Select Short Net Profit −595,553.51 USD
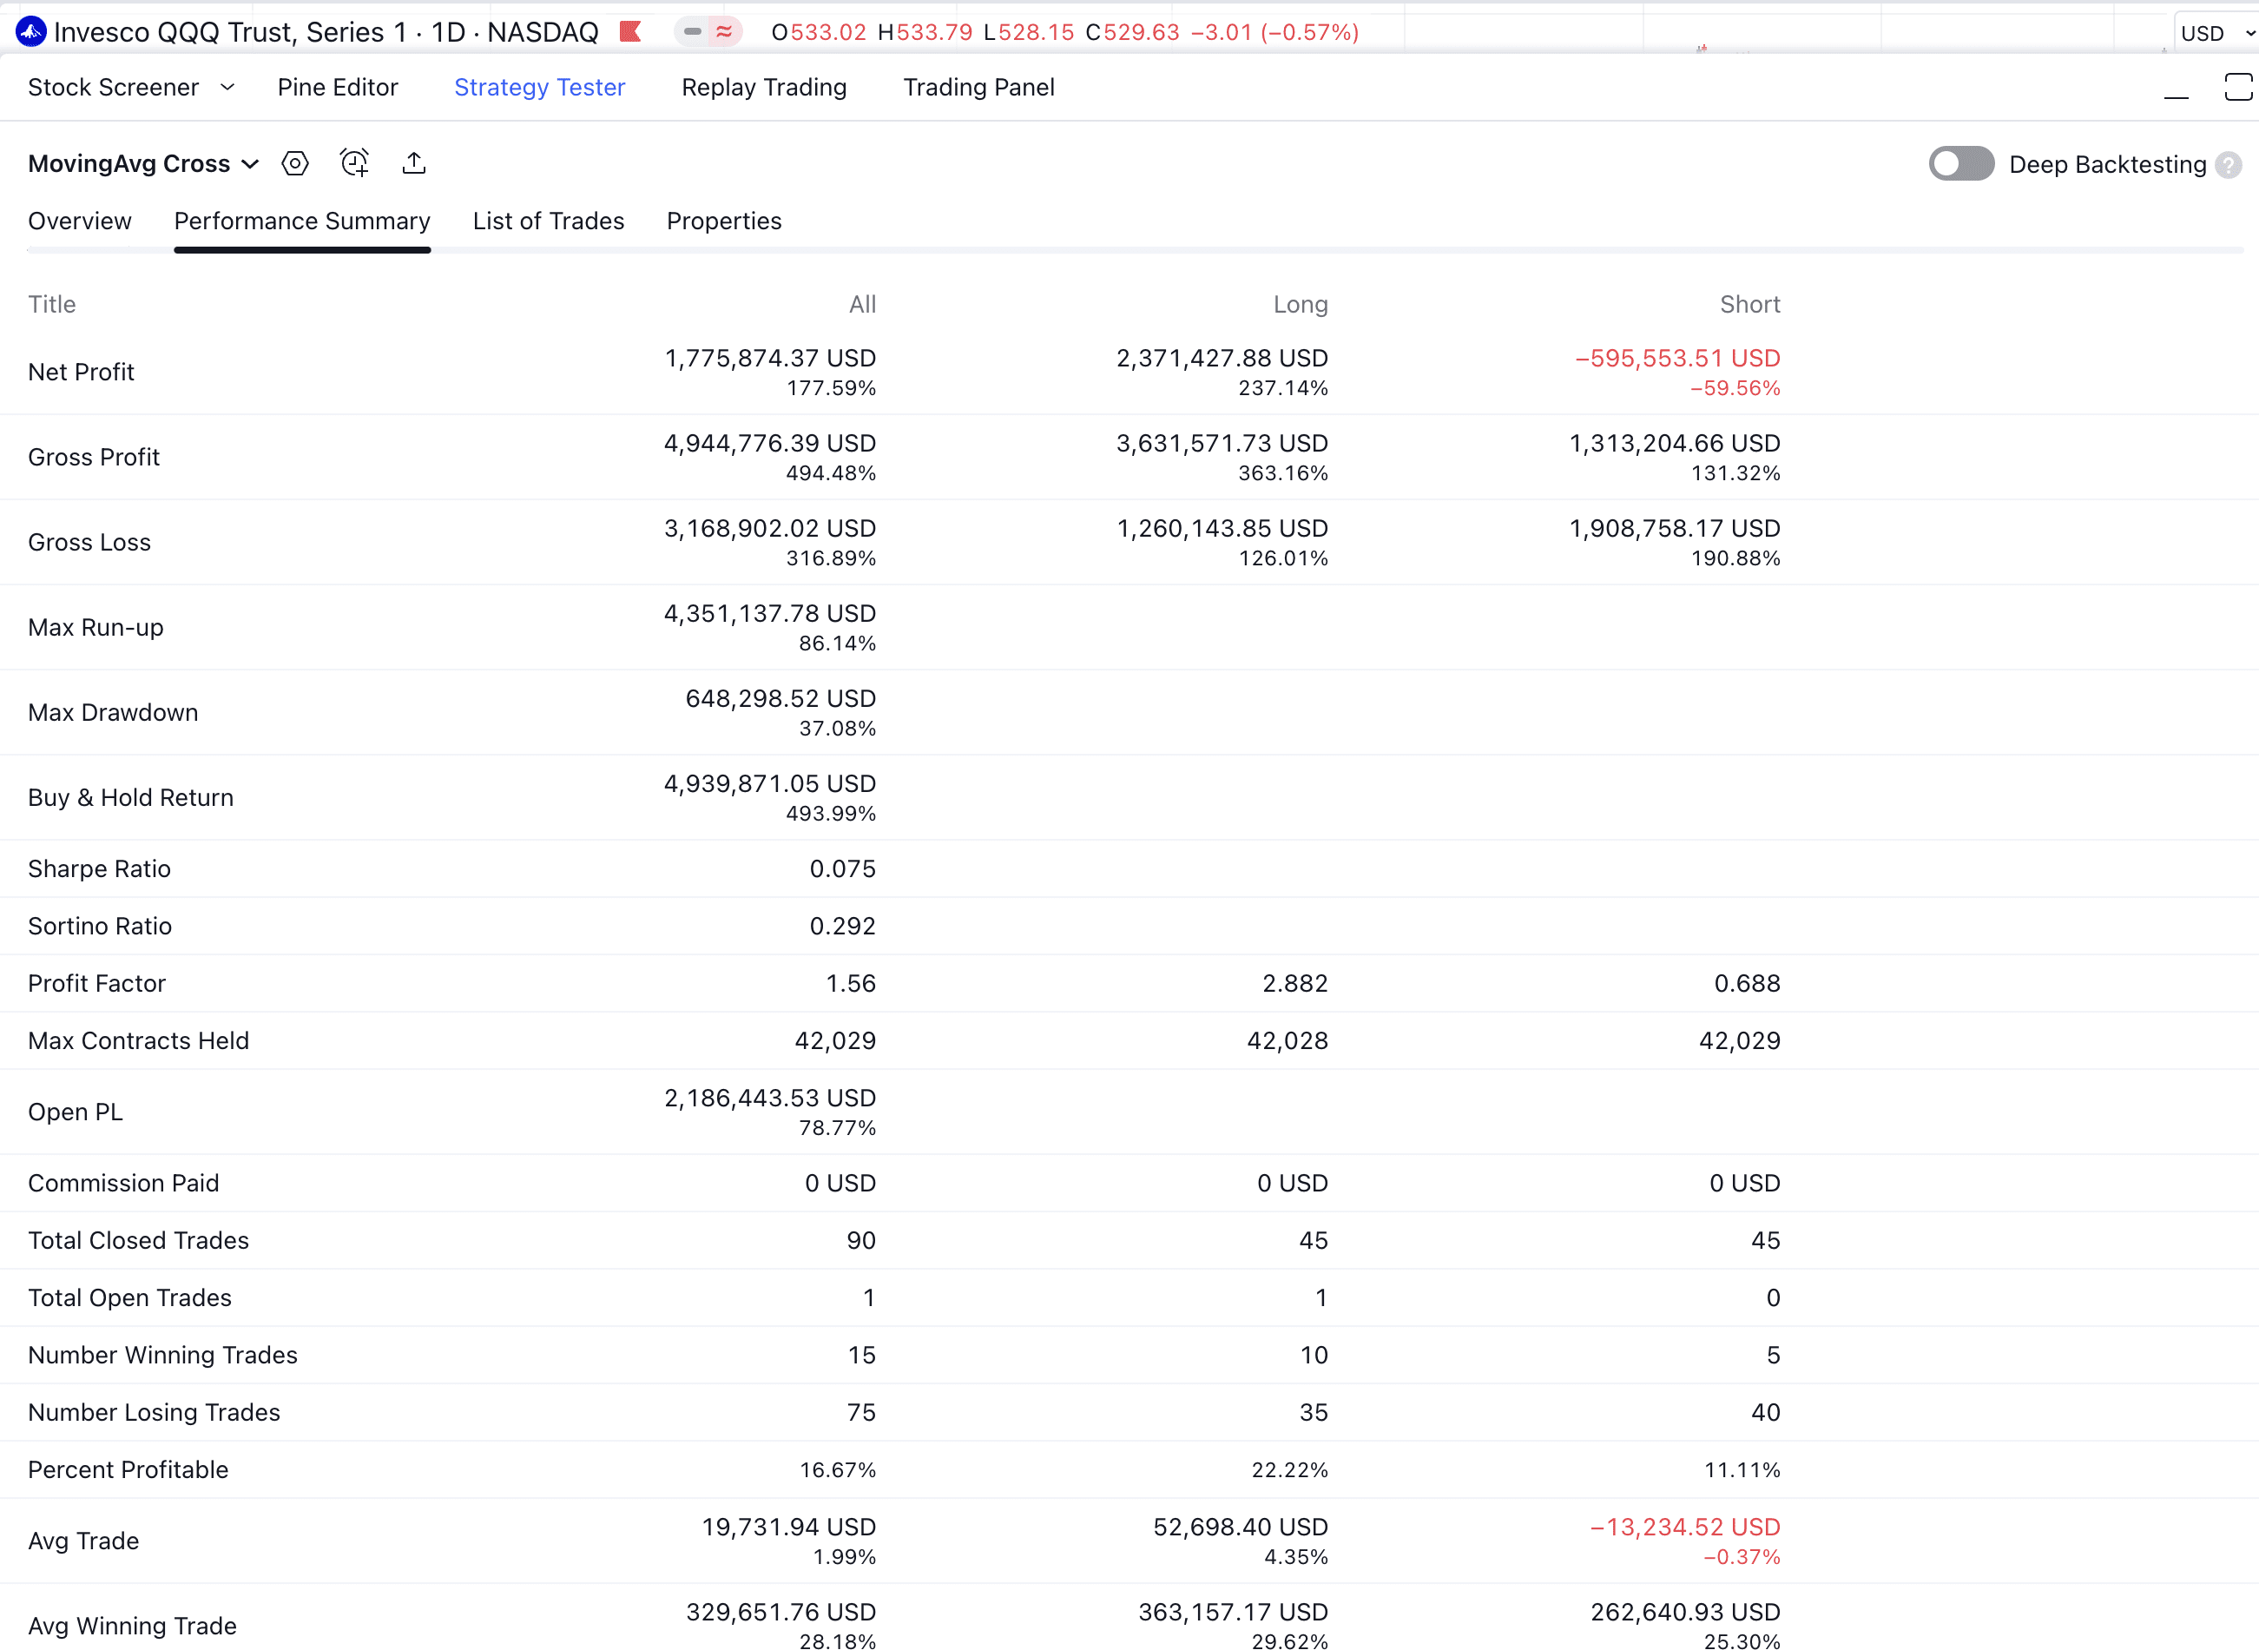This screenshot has width=2259, height=1650. point(1677,359)
